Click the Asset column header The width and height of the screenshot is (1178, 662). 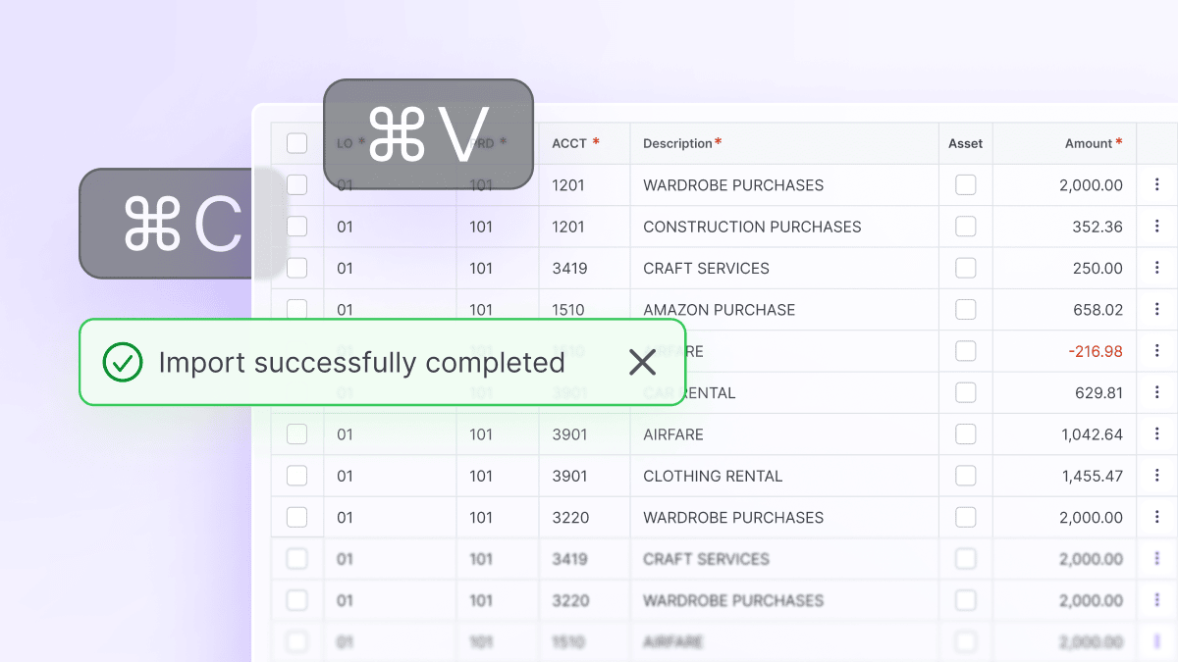click(x=965, y=143)
